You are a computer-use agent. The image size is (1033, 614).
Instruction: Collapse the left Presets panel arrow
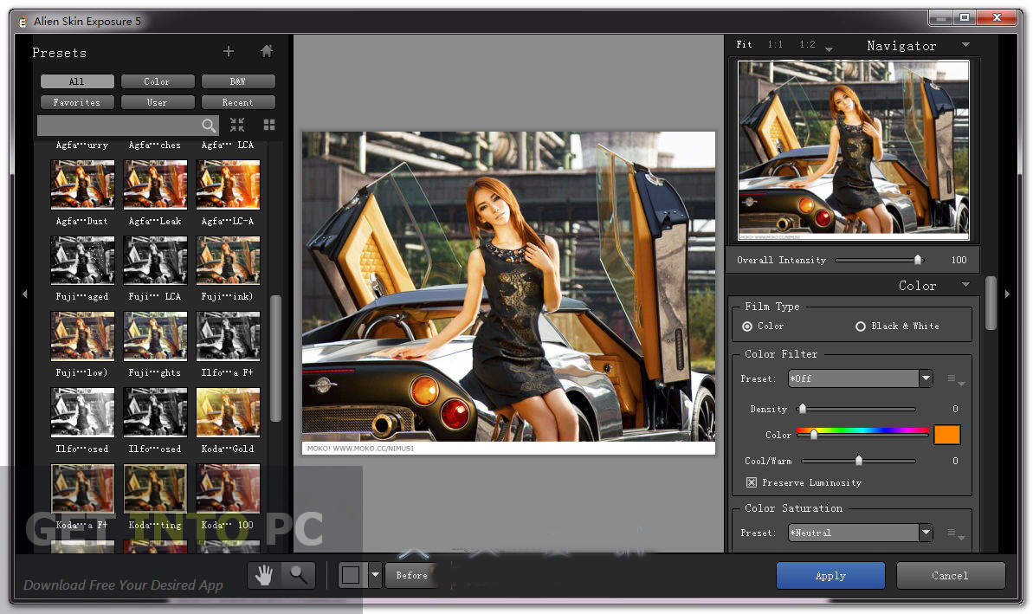point(25,294)
